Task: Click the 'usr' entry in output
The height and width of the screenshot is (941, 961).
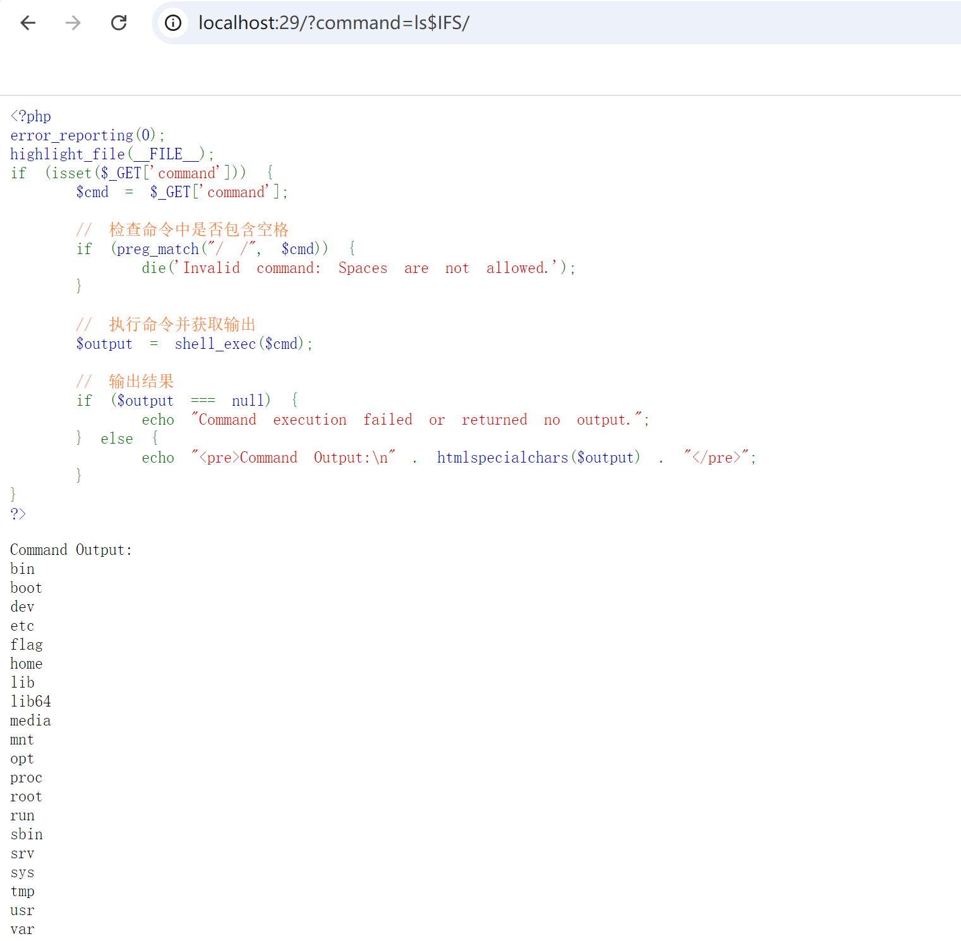Action: 22,910
